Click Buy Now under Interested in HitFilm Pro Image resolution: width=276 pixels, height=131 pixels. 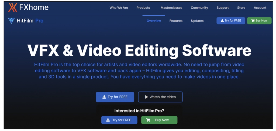(x=159, y=120)
